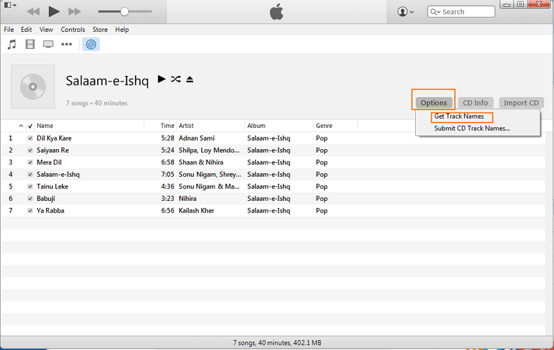Expand the account user dropdown
554x350 pixels.
pos(405,12)
